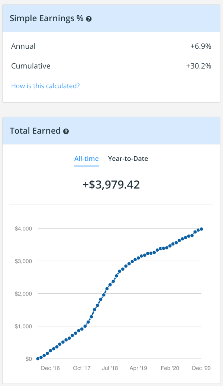Click the Total Earned header title
The height and width of the screenshot is (386, 223).
[x=35, y=131]
